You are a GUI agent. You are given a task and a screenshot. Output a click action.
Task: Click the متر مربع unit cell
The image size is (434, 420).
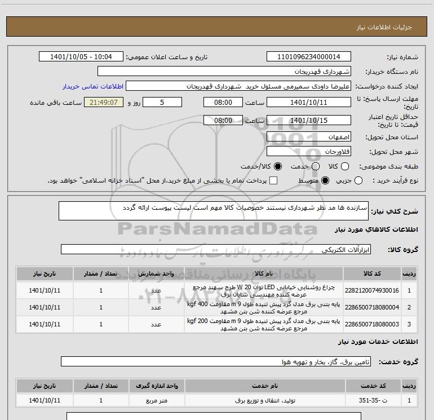pos(157,400)
